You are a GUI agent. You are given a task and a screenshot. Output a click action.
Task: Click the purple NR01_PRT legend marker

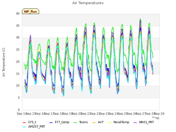[135, 123]
